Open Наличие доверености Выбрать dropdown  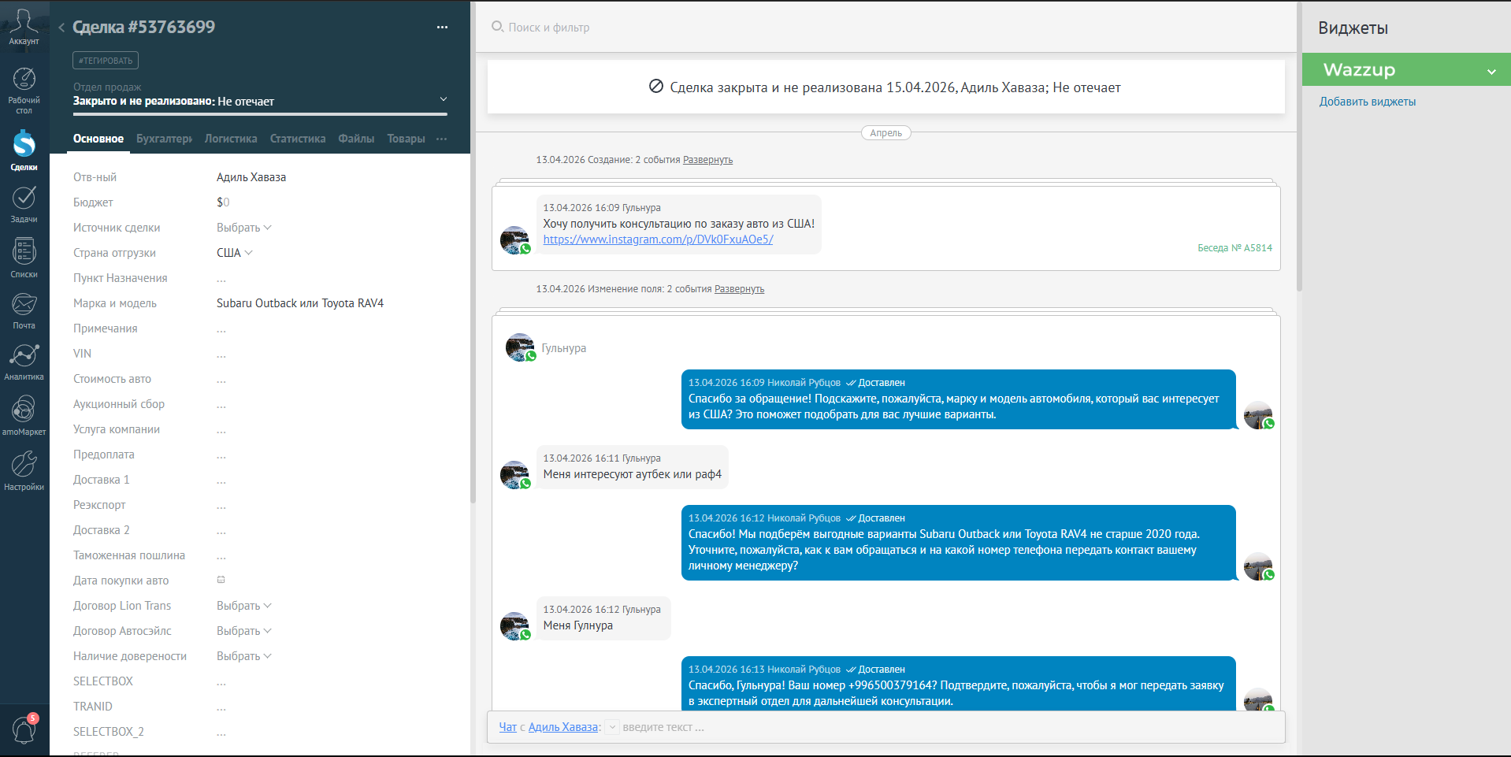243,656
